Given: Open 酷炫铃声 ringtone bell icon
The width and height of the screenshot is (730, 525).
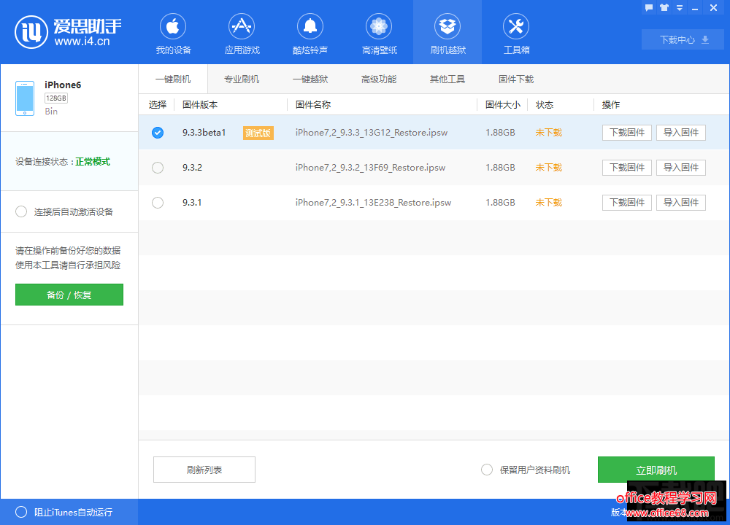Looking at the screenshot, I should click(310, 28).
